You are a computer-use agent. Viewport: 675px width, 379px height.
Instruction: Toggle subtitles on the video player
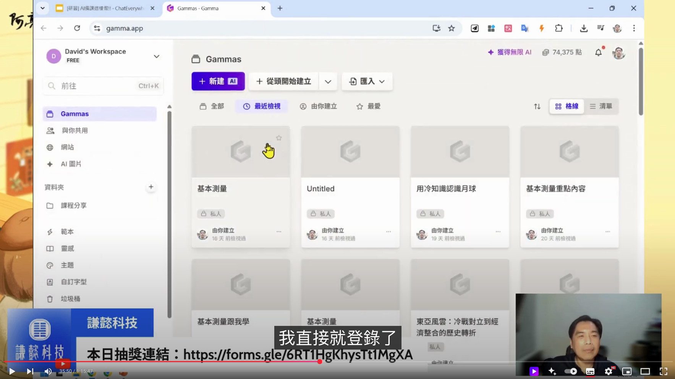coord(590,371)
